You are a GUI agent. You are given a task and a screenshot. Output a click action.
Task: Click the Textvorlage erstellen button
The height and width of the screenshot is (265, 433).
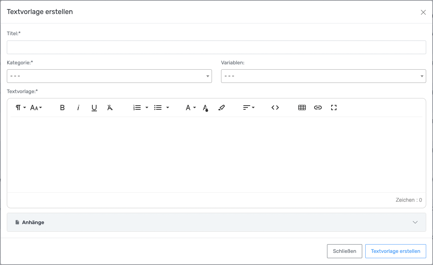pyautogui.click(x=396, y=251)
